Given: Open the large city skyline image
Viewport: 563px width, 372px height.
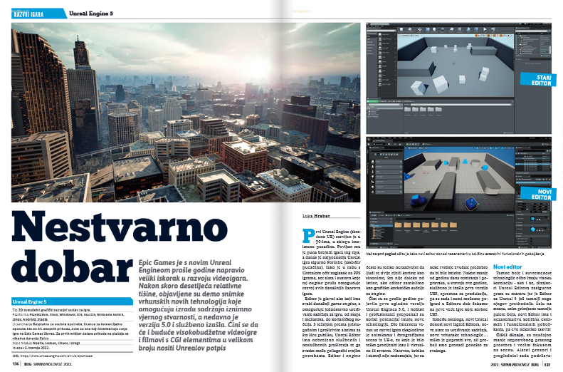Looking at the screenshot, I should 186,113.
